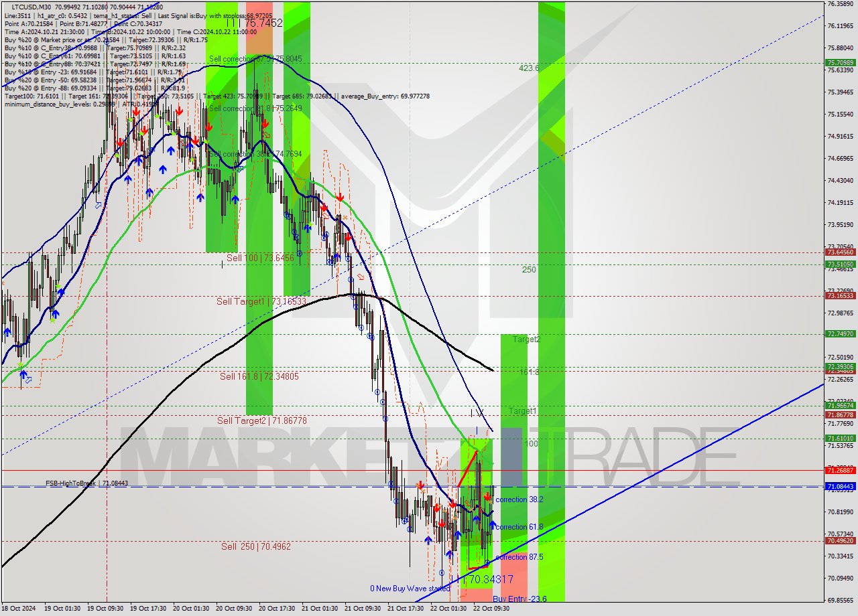
Task: Click the 18 Oct 2024 time label
Action: coord(19,609)
